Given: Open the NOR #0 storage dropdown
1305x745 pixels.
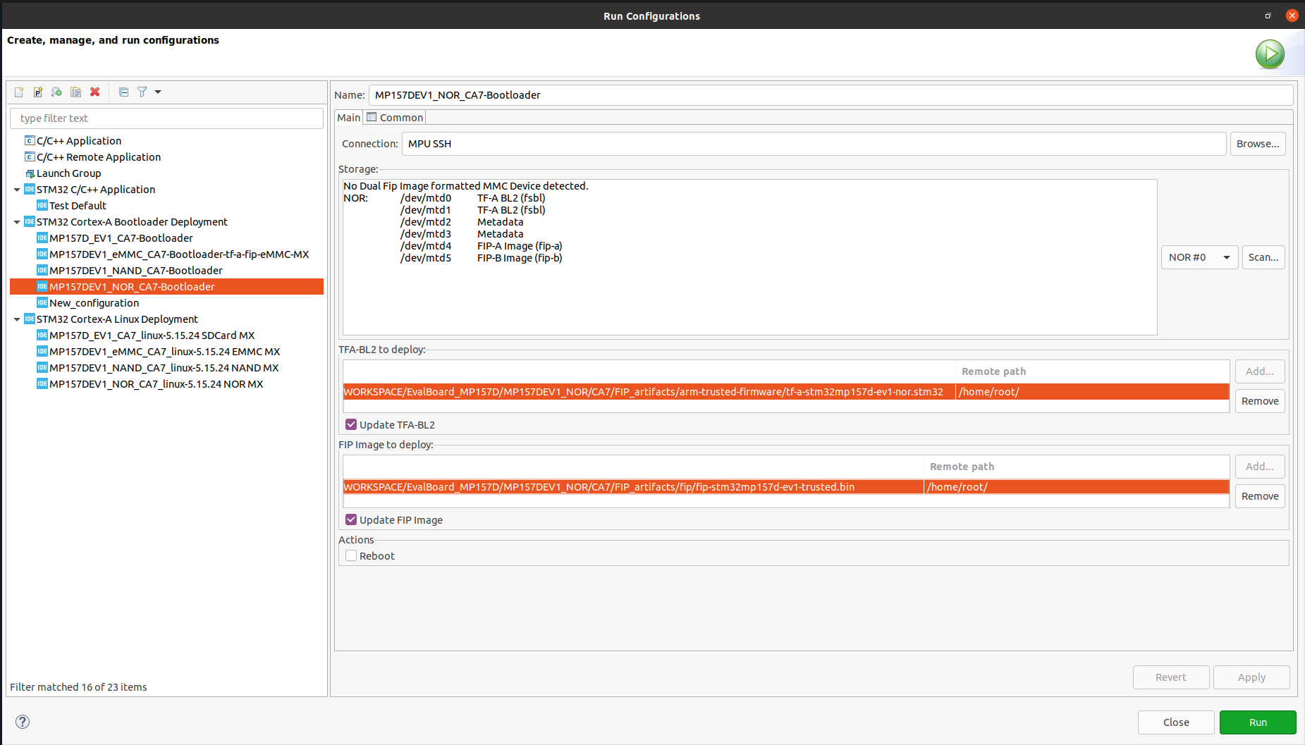Looking at the screenshot, I should point(1199,257).
